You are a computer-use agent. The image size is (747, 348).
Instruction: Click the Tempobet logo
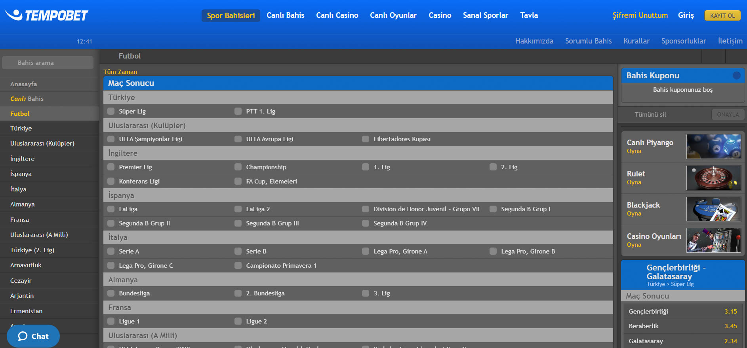click(46, 15)
